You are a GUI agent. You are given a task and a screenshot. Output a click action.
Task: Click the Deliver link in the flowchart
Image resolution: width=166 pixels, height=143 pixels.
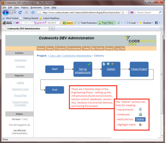point(111,69)
